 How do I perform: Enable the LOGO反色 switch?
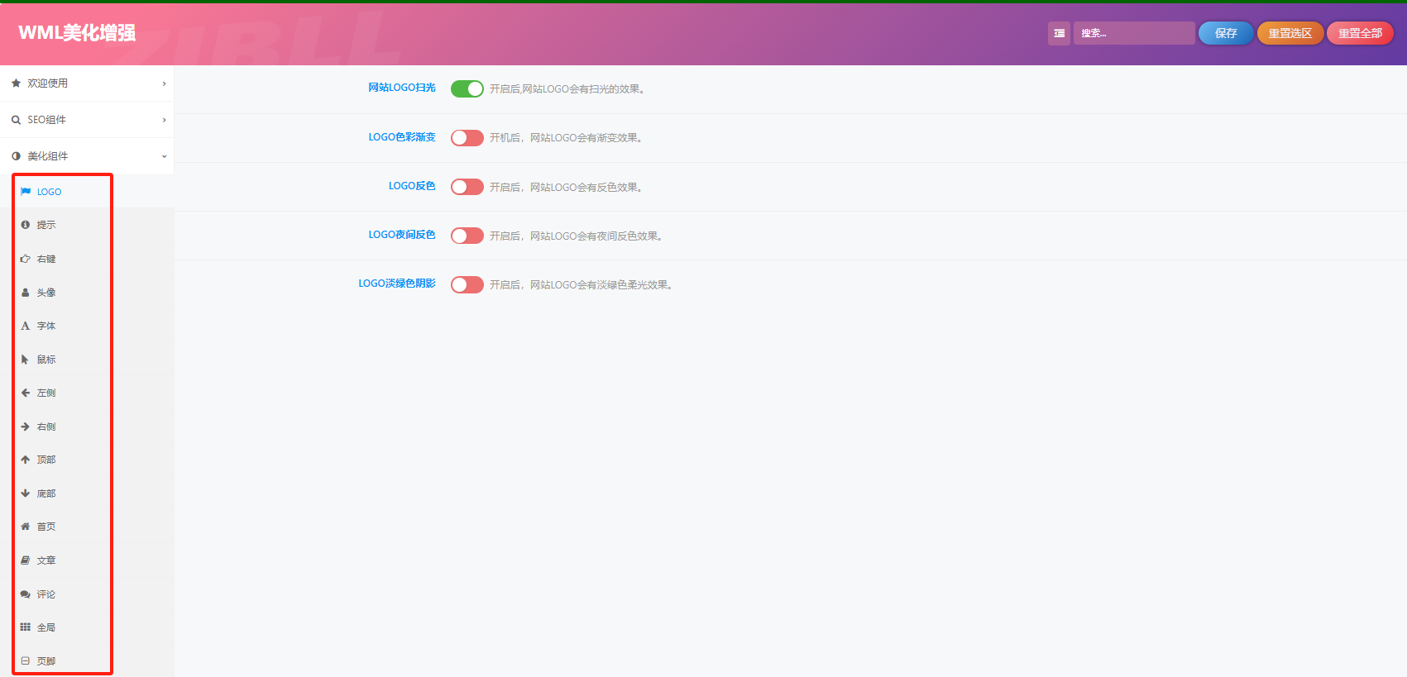(467, 187)
